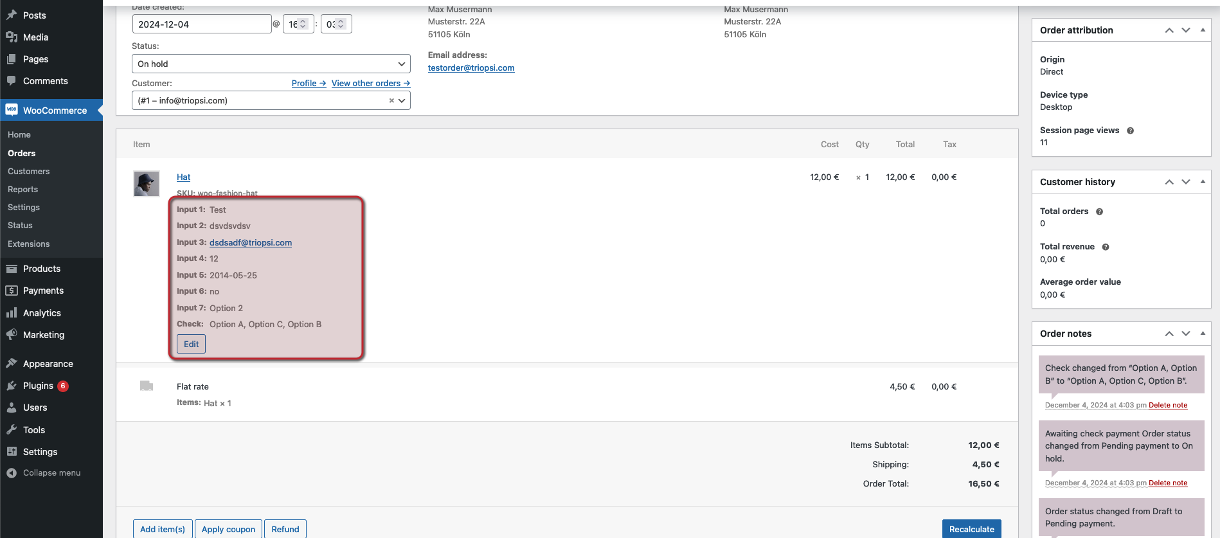
Task: Click the Users person icon
Action: click(12, 408)
